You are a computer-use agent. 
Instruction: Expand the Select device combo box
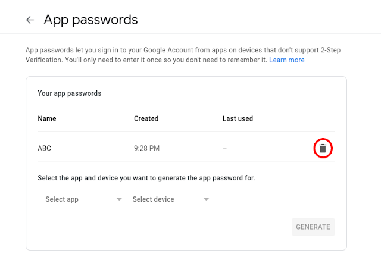(170, 199)
